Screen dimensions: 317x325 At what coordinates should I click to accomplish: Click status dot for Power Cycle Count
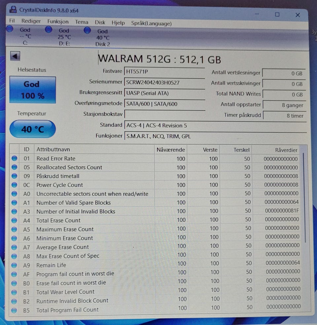pyautogui.click(x=15, y=185)
